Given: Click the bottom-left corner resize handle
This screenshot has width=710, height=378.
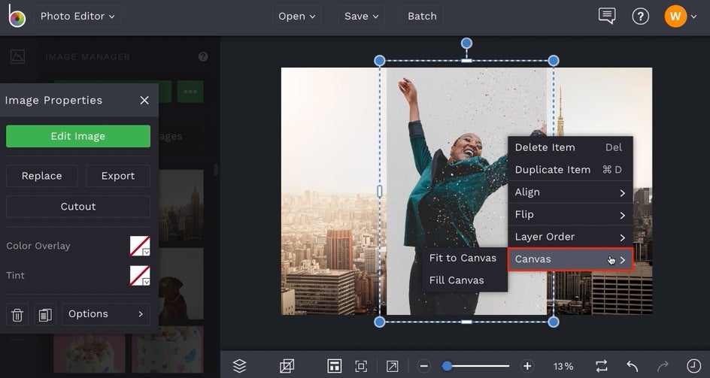Looking at the screenshot, I should (380, 322).
